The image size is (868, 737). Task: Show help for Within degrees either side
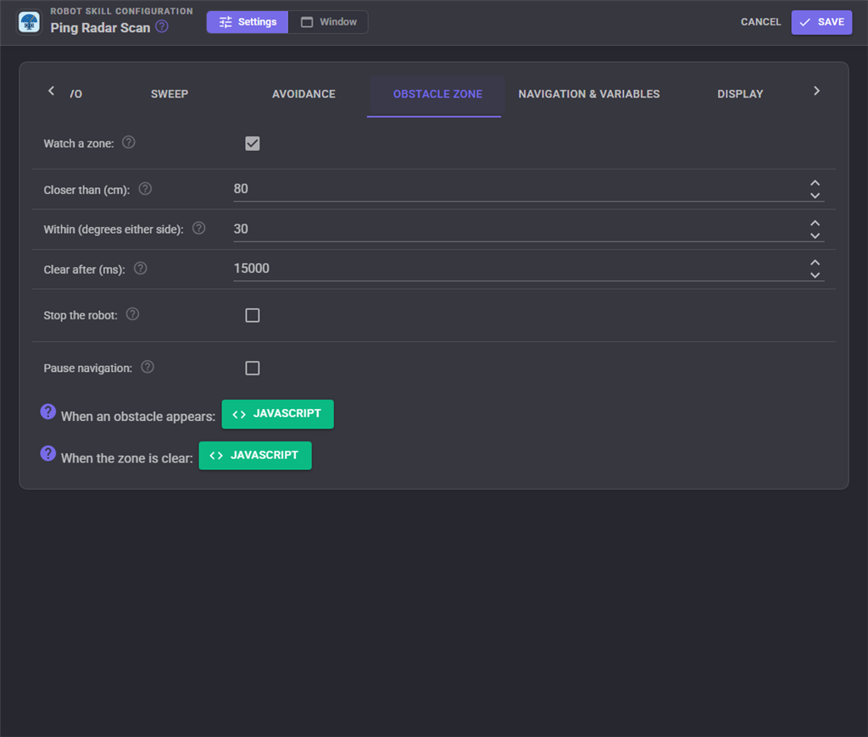(198, 229)
